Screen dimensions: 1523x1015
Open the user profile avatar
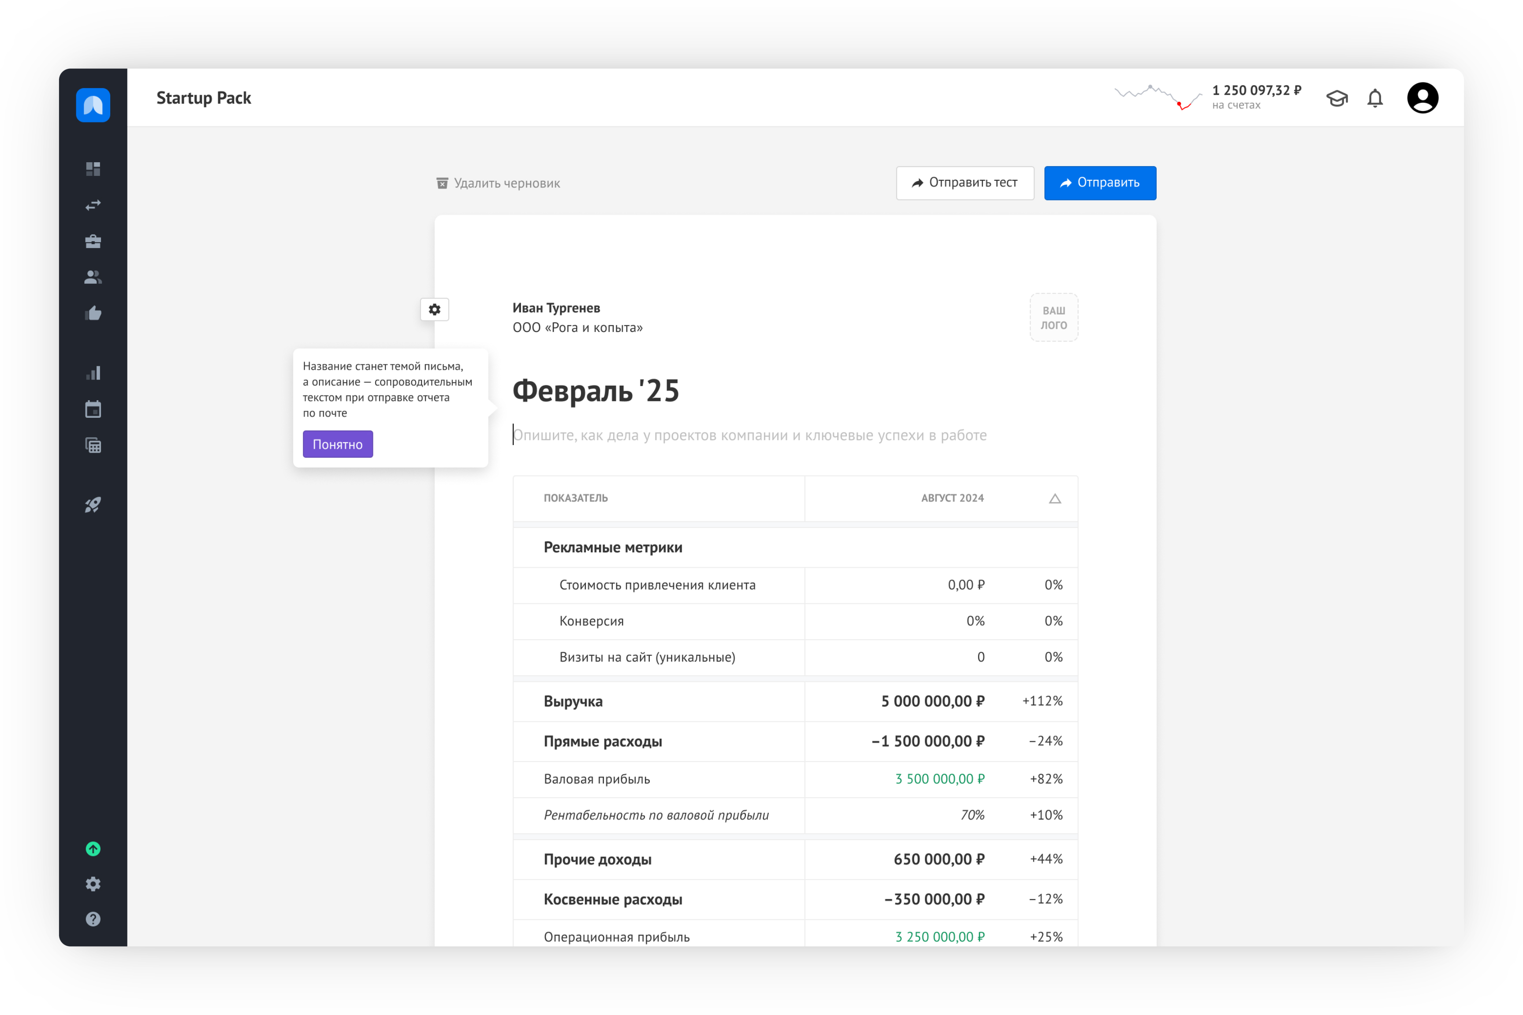[x=1422, y=98]
